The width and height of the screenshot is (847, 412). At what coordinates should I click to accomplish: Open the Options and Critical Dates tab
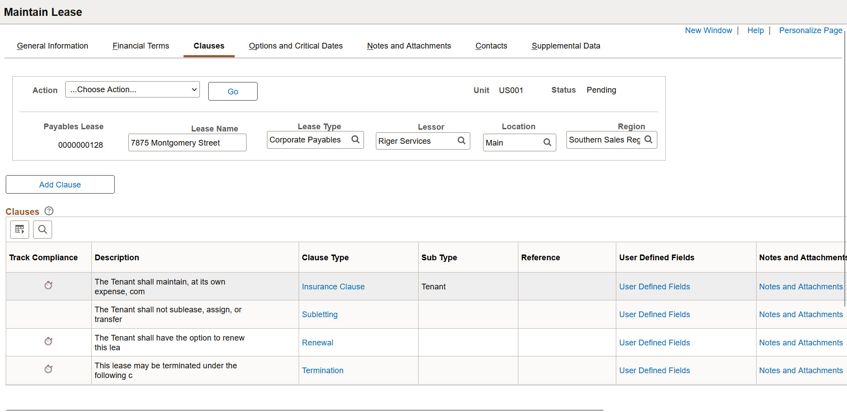pyautogui.click(x=296, y=46)
